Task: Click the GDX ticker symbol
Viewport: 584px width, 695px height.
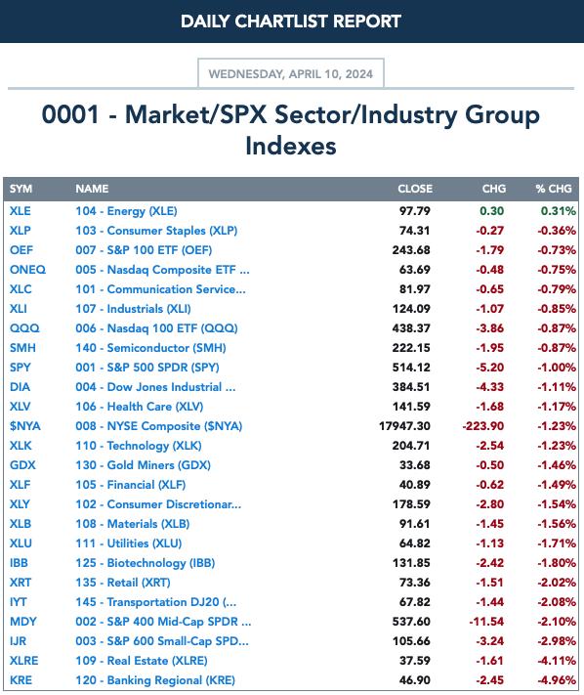Action: coord(22,465)
